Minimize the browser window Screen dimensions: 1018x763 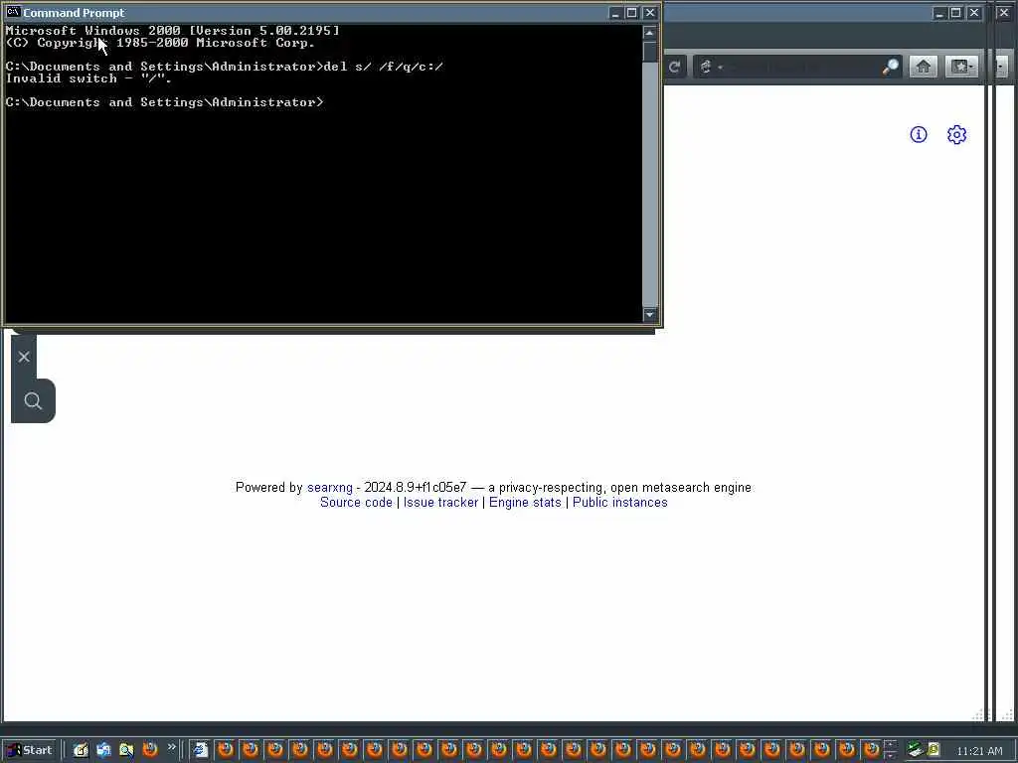938,13
